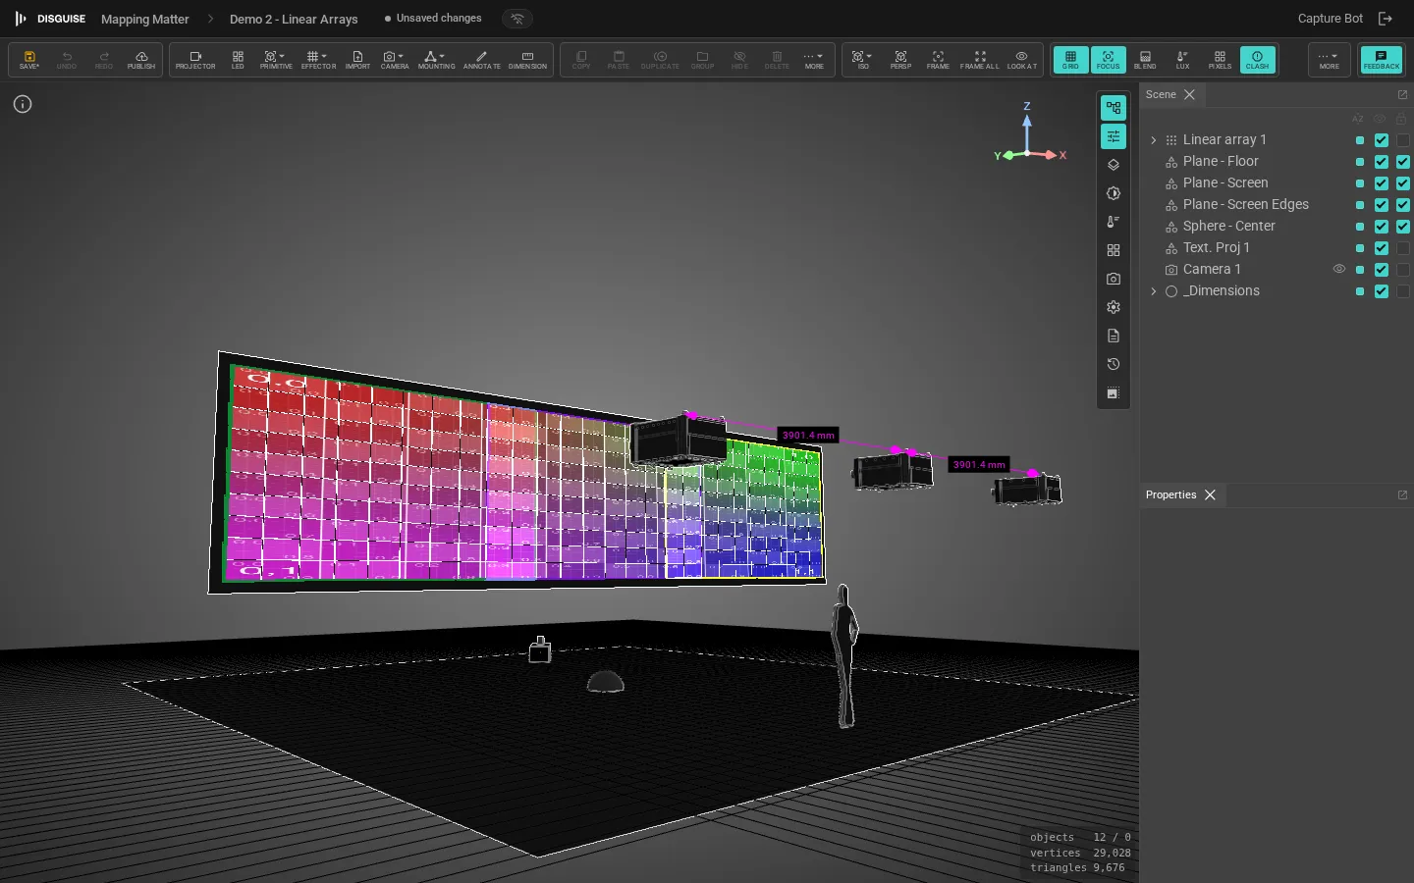Click the Import tool in the toolbar
The width and height of the screenshot is (1414, 883).
point(357,60)
